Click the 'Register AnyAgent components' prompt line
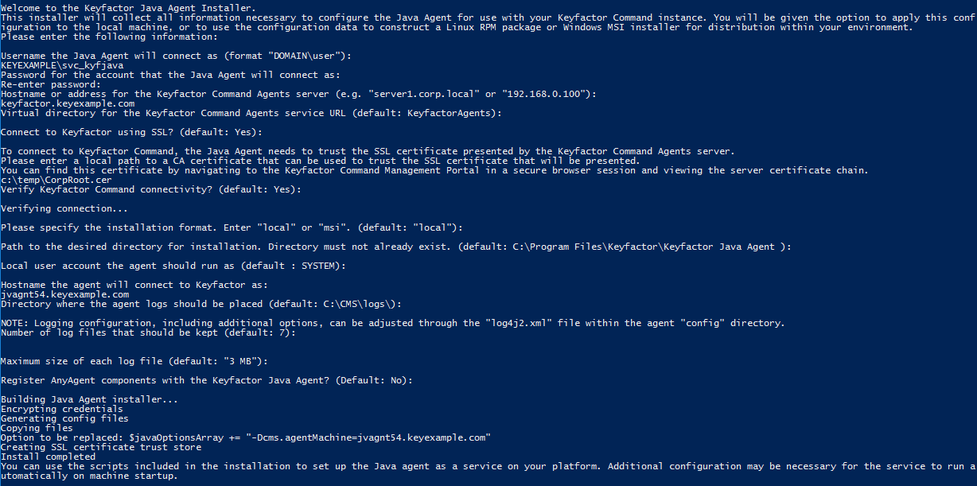 [x=207, y=380]
